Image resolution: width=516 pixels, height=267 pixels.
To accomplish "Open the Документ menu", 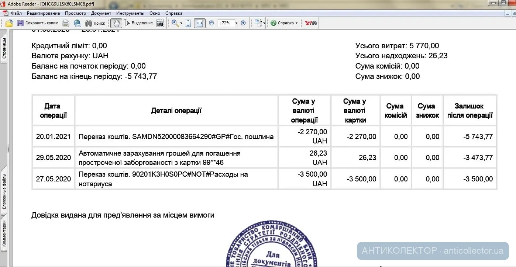I will (x=101, y=13).
